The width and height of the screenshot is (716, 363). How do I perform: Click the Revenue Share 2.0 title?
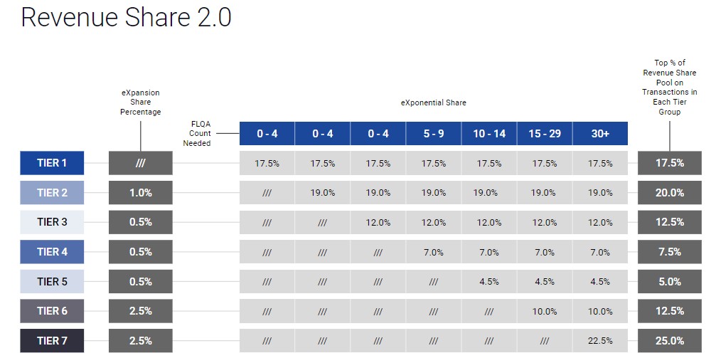[x=127, y=18]
